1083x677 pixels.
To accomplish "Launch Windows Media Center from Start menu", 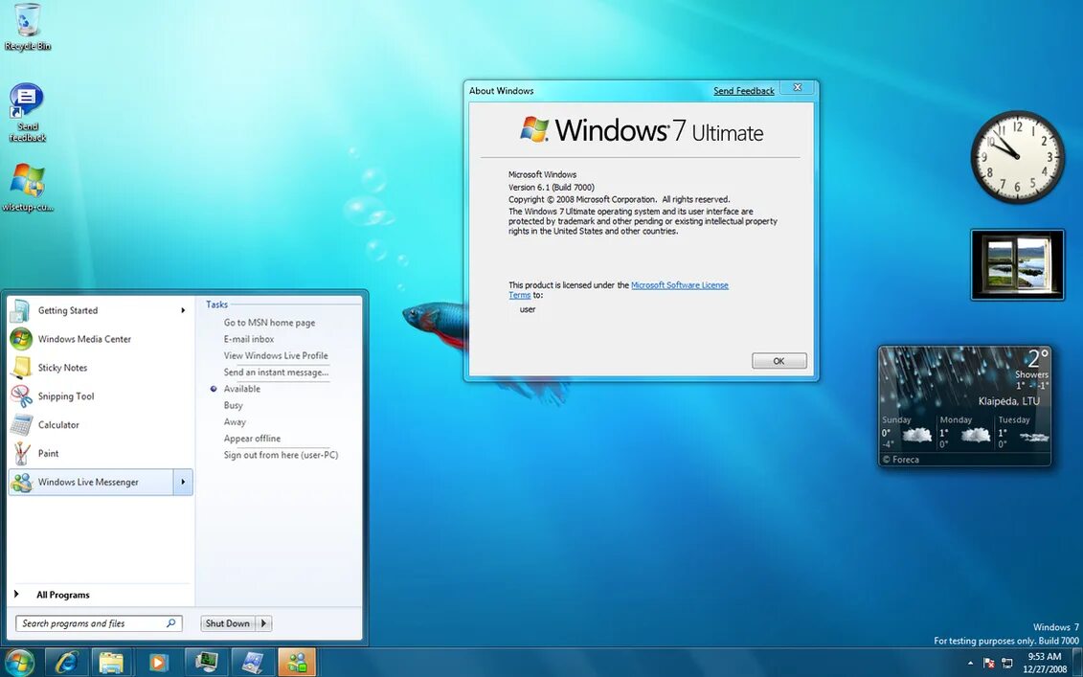I will (x=101, y=339).
